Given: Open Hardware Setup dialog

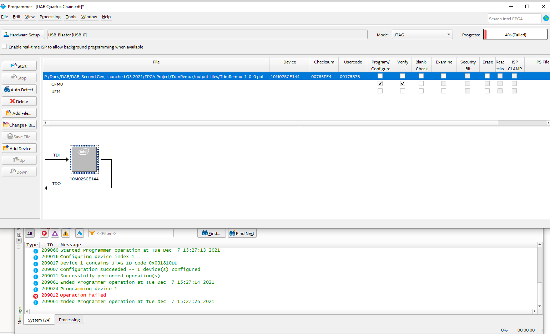Looking at the screenshot, I should pos(24,35).
